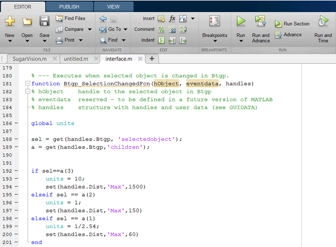The image size is (336, 247).
Task: Switch to the VIEW ribbon tab
Action: [x=113, y=7]
